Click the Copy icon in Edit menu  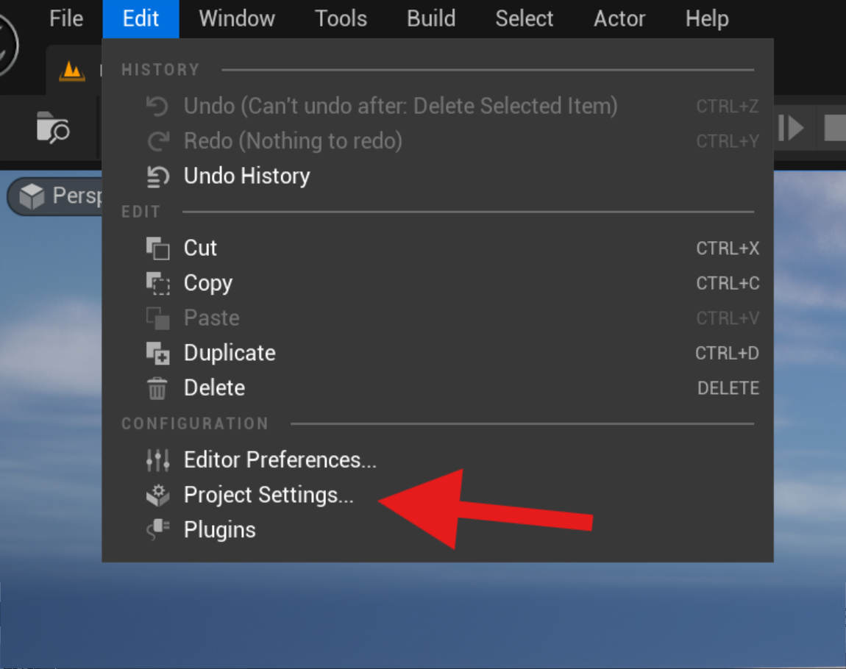click(x=157, y=284)
